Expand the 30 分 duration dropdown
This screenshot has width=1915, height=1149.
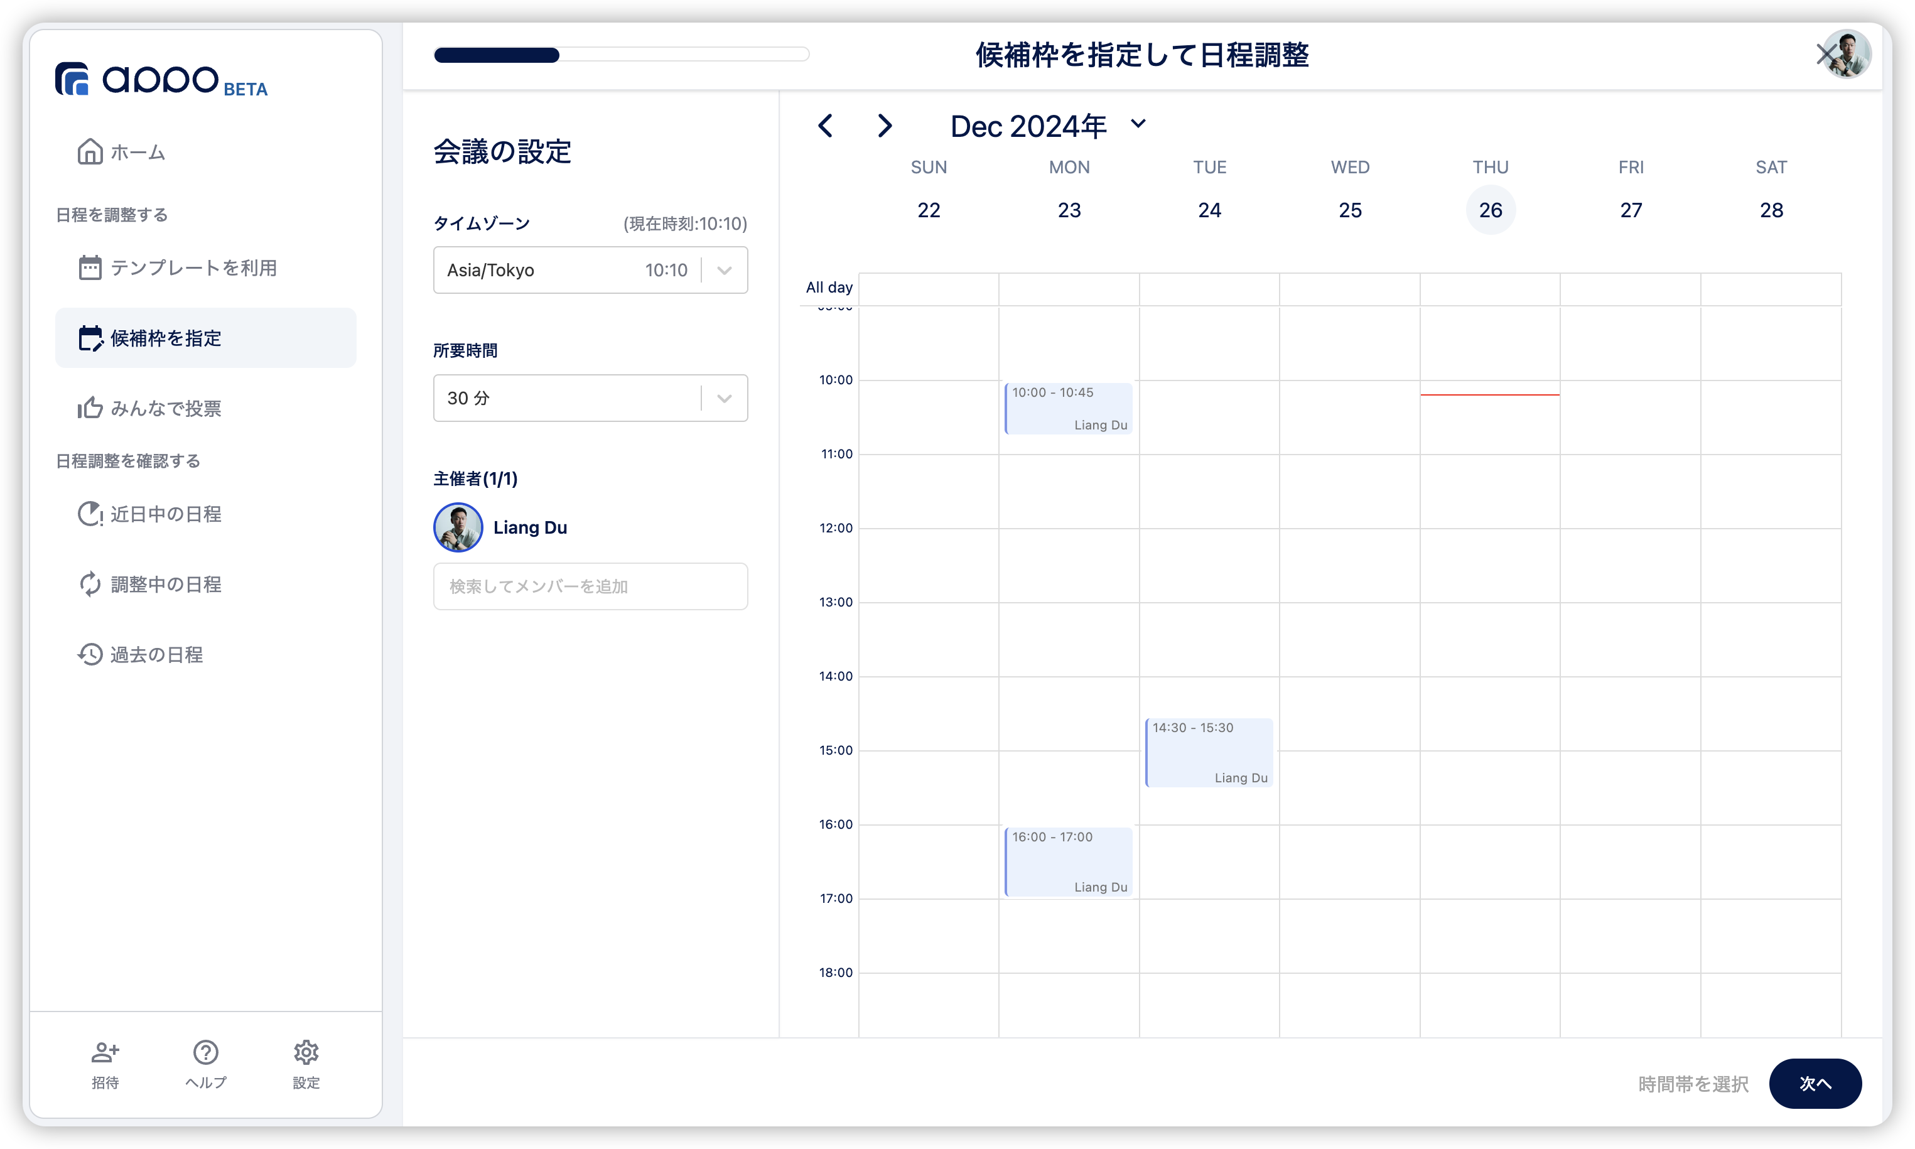point(725,399)
